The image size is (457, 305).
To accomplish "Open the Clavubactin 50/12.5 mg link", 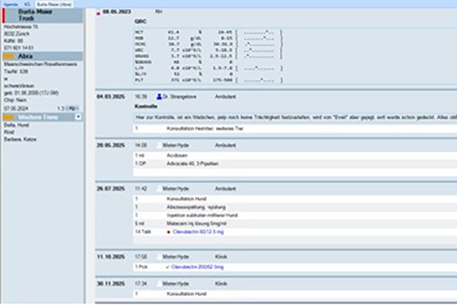I will [x=195, y=231].
